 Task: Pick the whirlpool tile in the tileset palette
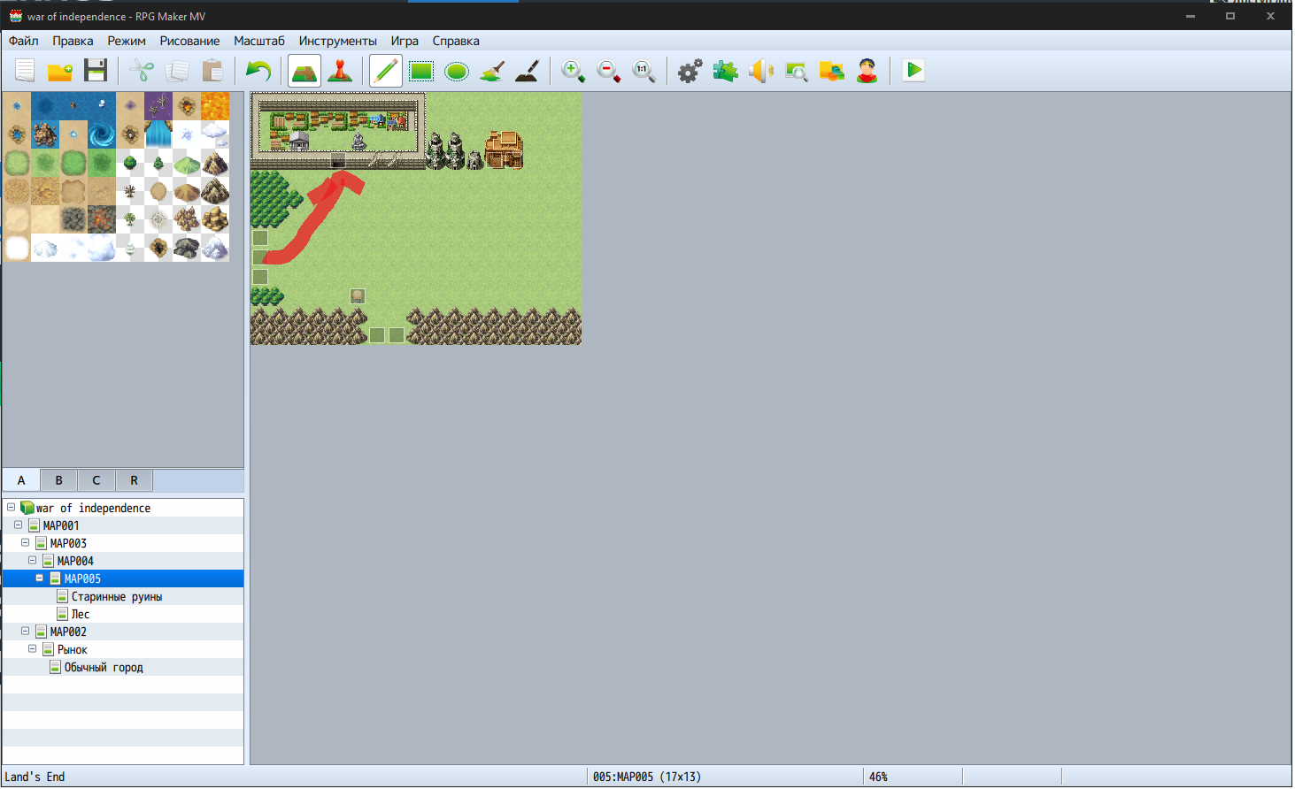(x=102, y=134)
